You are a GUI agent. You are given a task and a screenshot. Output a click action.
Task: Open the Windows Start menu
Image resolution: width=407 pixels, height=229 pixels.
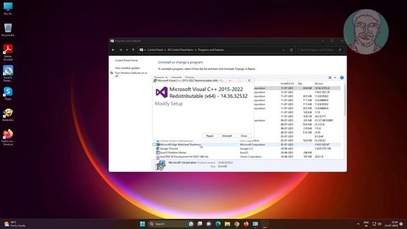tap(142, 224)
